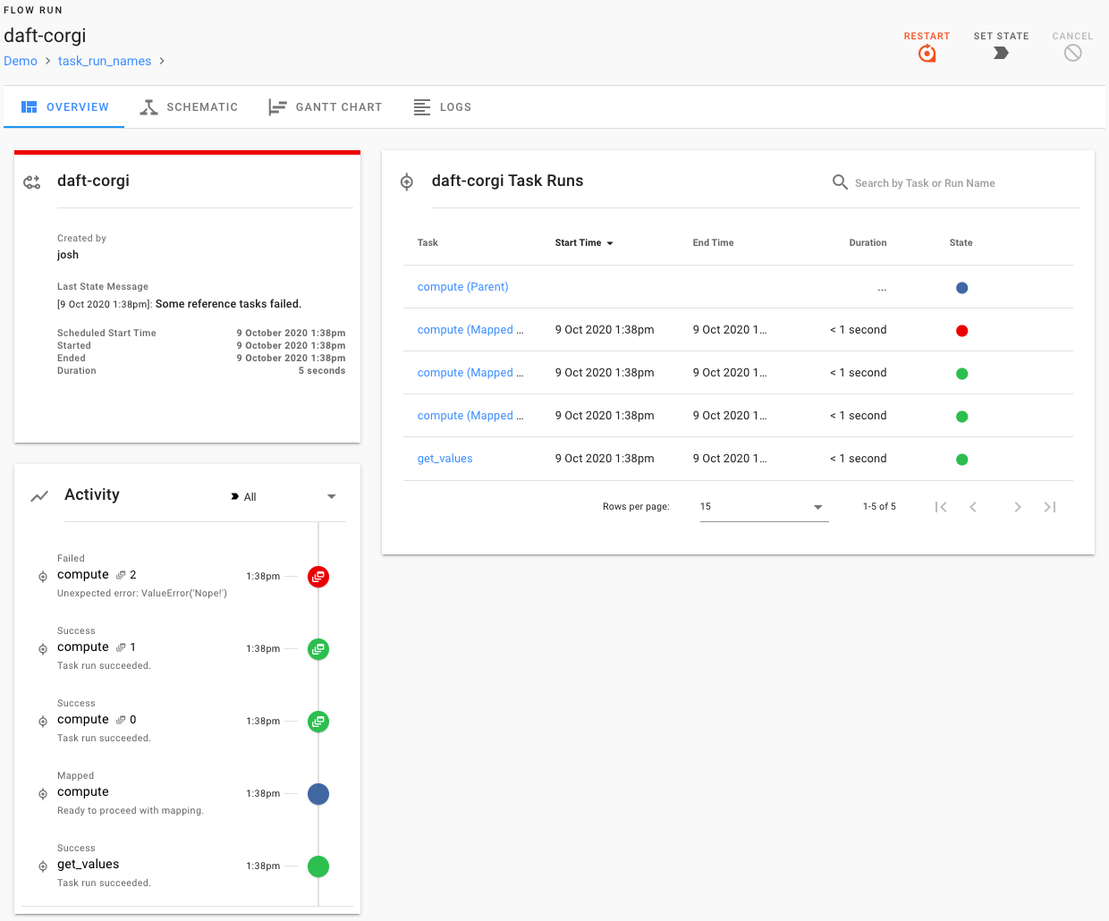Image resolution: width=1109 pixels, height=921 pixels.
Task: Click the blue Mapped compute activity circle
Action: [x=318, y=794]
